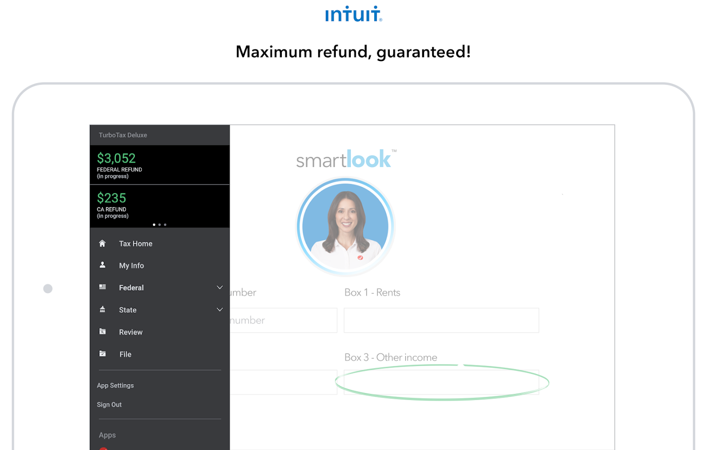
Task: Click the Intuit logo at top
Action: (354, 14)
